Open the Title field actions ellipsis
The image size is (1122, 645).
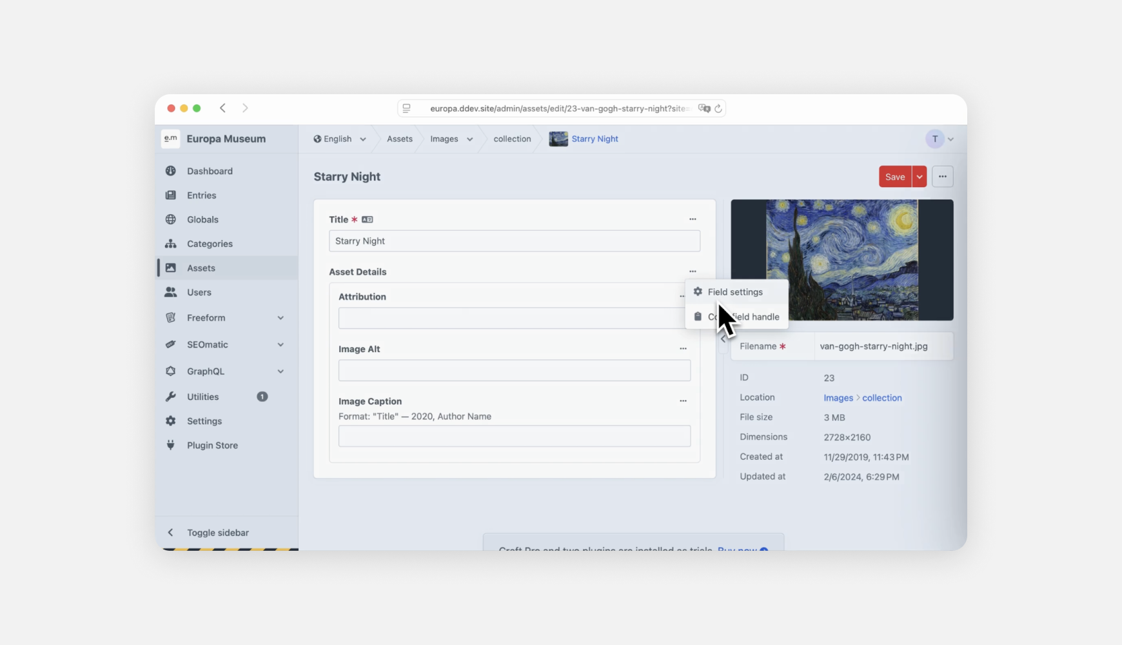[693, 219]
